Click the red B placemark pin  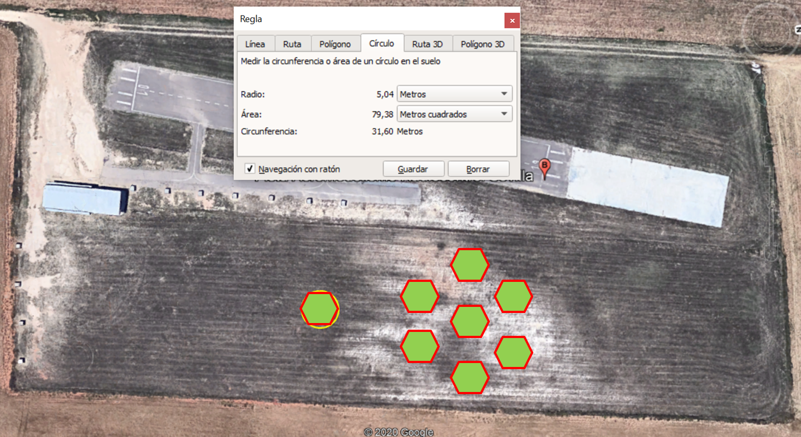[x=545, y=167]
